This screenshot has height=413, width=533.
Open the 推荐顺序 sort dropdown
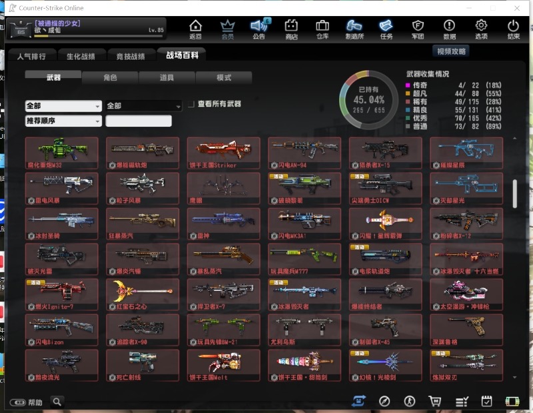[63, 121]
